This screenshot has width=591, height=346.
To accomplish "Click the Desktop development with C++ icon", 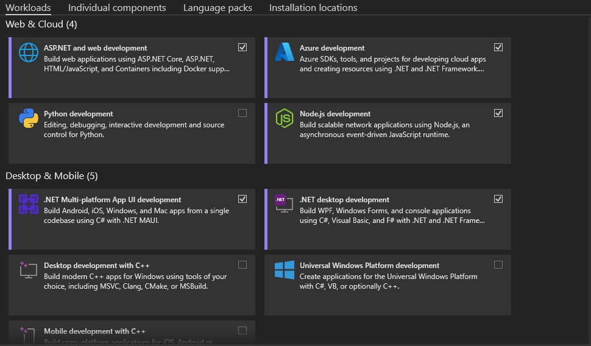I will point(28,270).
